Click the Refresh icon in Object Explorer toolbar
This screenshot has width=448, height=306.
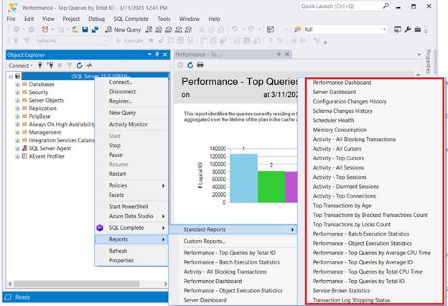[79, 65]
